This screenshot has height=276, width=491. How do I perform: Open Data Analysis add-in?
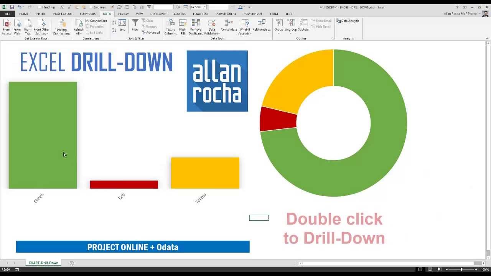pyautogui.click(x=348, y=21)
